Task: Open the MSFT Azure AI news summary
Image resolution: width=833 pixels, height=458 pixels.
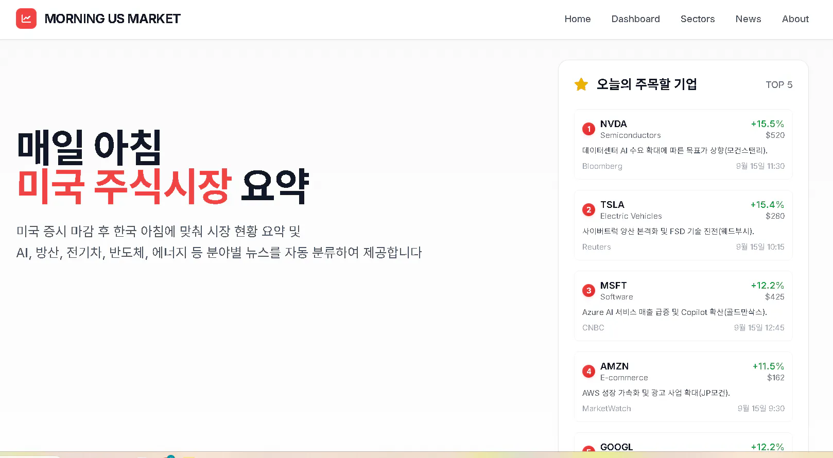Action: [x=674, y=312]
